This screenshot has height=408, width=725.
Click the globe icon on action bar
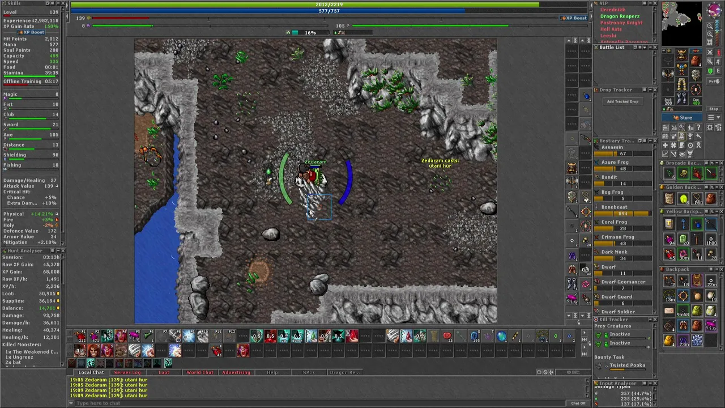tap(502, 337)
